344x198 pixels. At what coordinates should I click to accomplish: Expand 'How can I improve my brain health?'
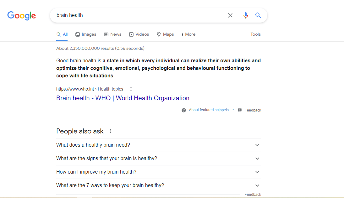[x=158, y=172]
